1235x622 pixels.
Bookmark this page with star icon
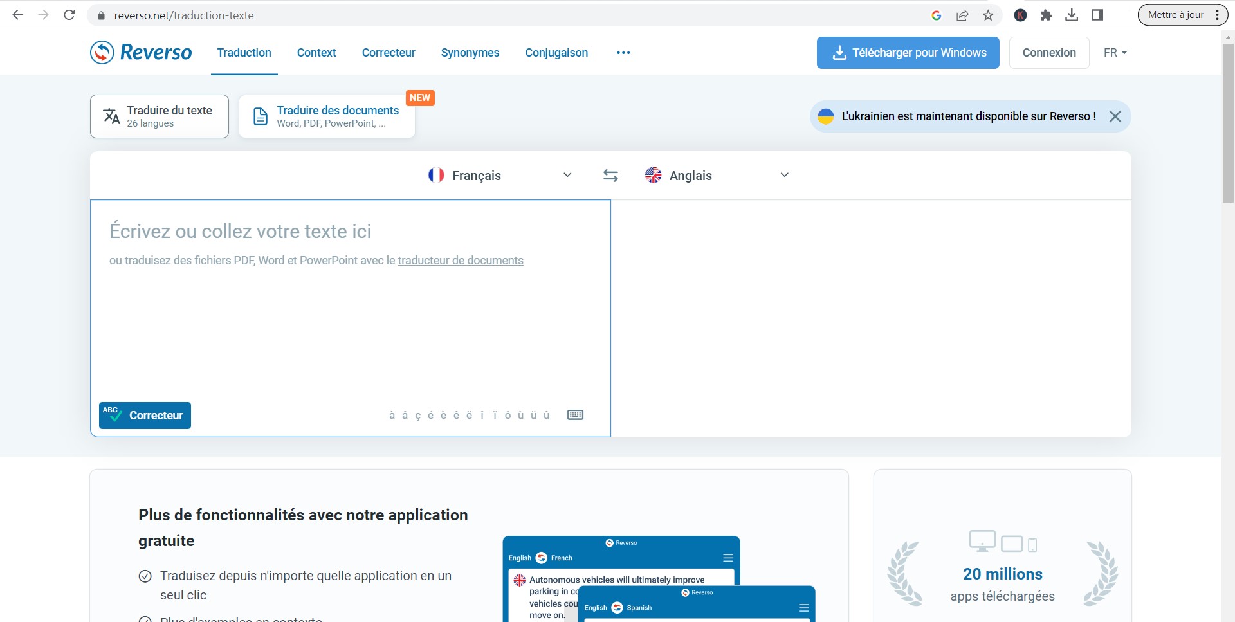[x=988, y=15]
